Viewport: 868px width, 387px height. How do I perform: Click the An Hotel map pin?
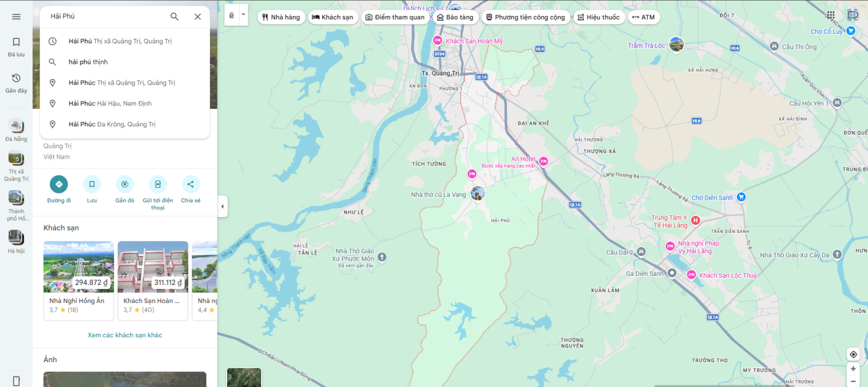544,161
